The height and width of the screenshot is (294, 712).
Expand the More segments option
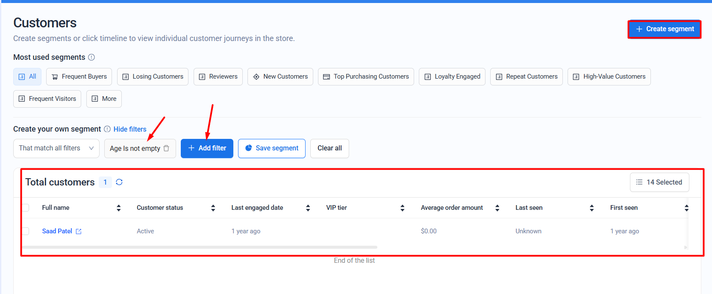(x=104, y=99)
